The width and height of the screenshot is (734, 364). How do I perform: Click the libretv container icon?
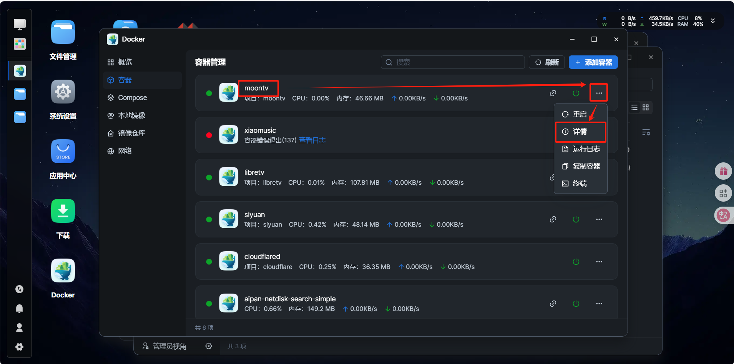click(229, 177)
